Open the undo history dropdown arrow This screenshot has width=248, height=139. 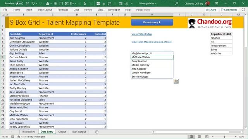36,3
